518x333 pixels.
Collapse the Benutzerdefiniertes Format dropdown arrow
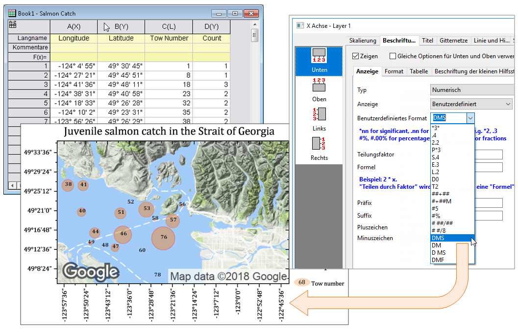tap(470, 118)
